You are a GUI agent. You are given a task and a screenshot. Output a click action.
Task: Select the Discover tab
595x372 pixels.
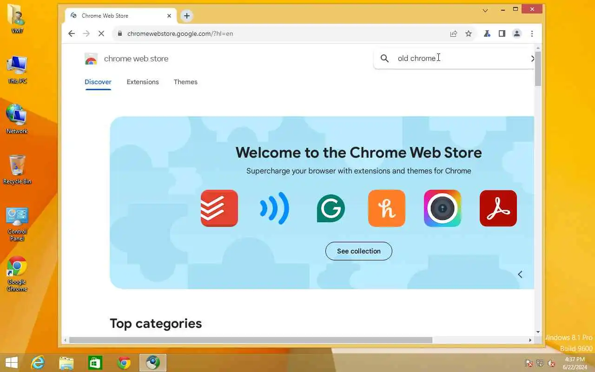98,82
